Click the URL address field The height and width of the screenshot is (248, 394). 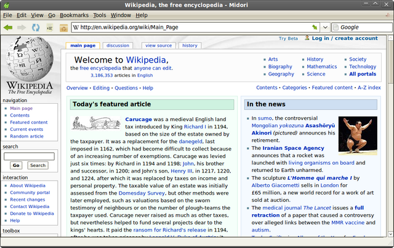[195, 27]
